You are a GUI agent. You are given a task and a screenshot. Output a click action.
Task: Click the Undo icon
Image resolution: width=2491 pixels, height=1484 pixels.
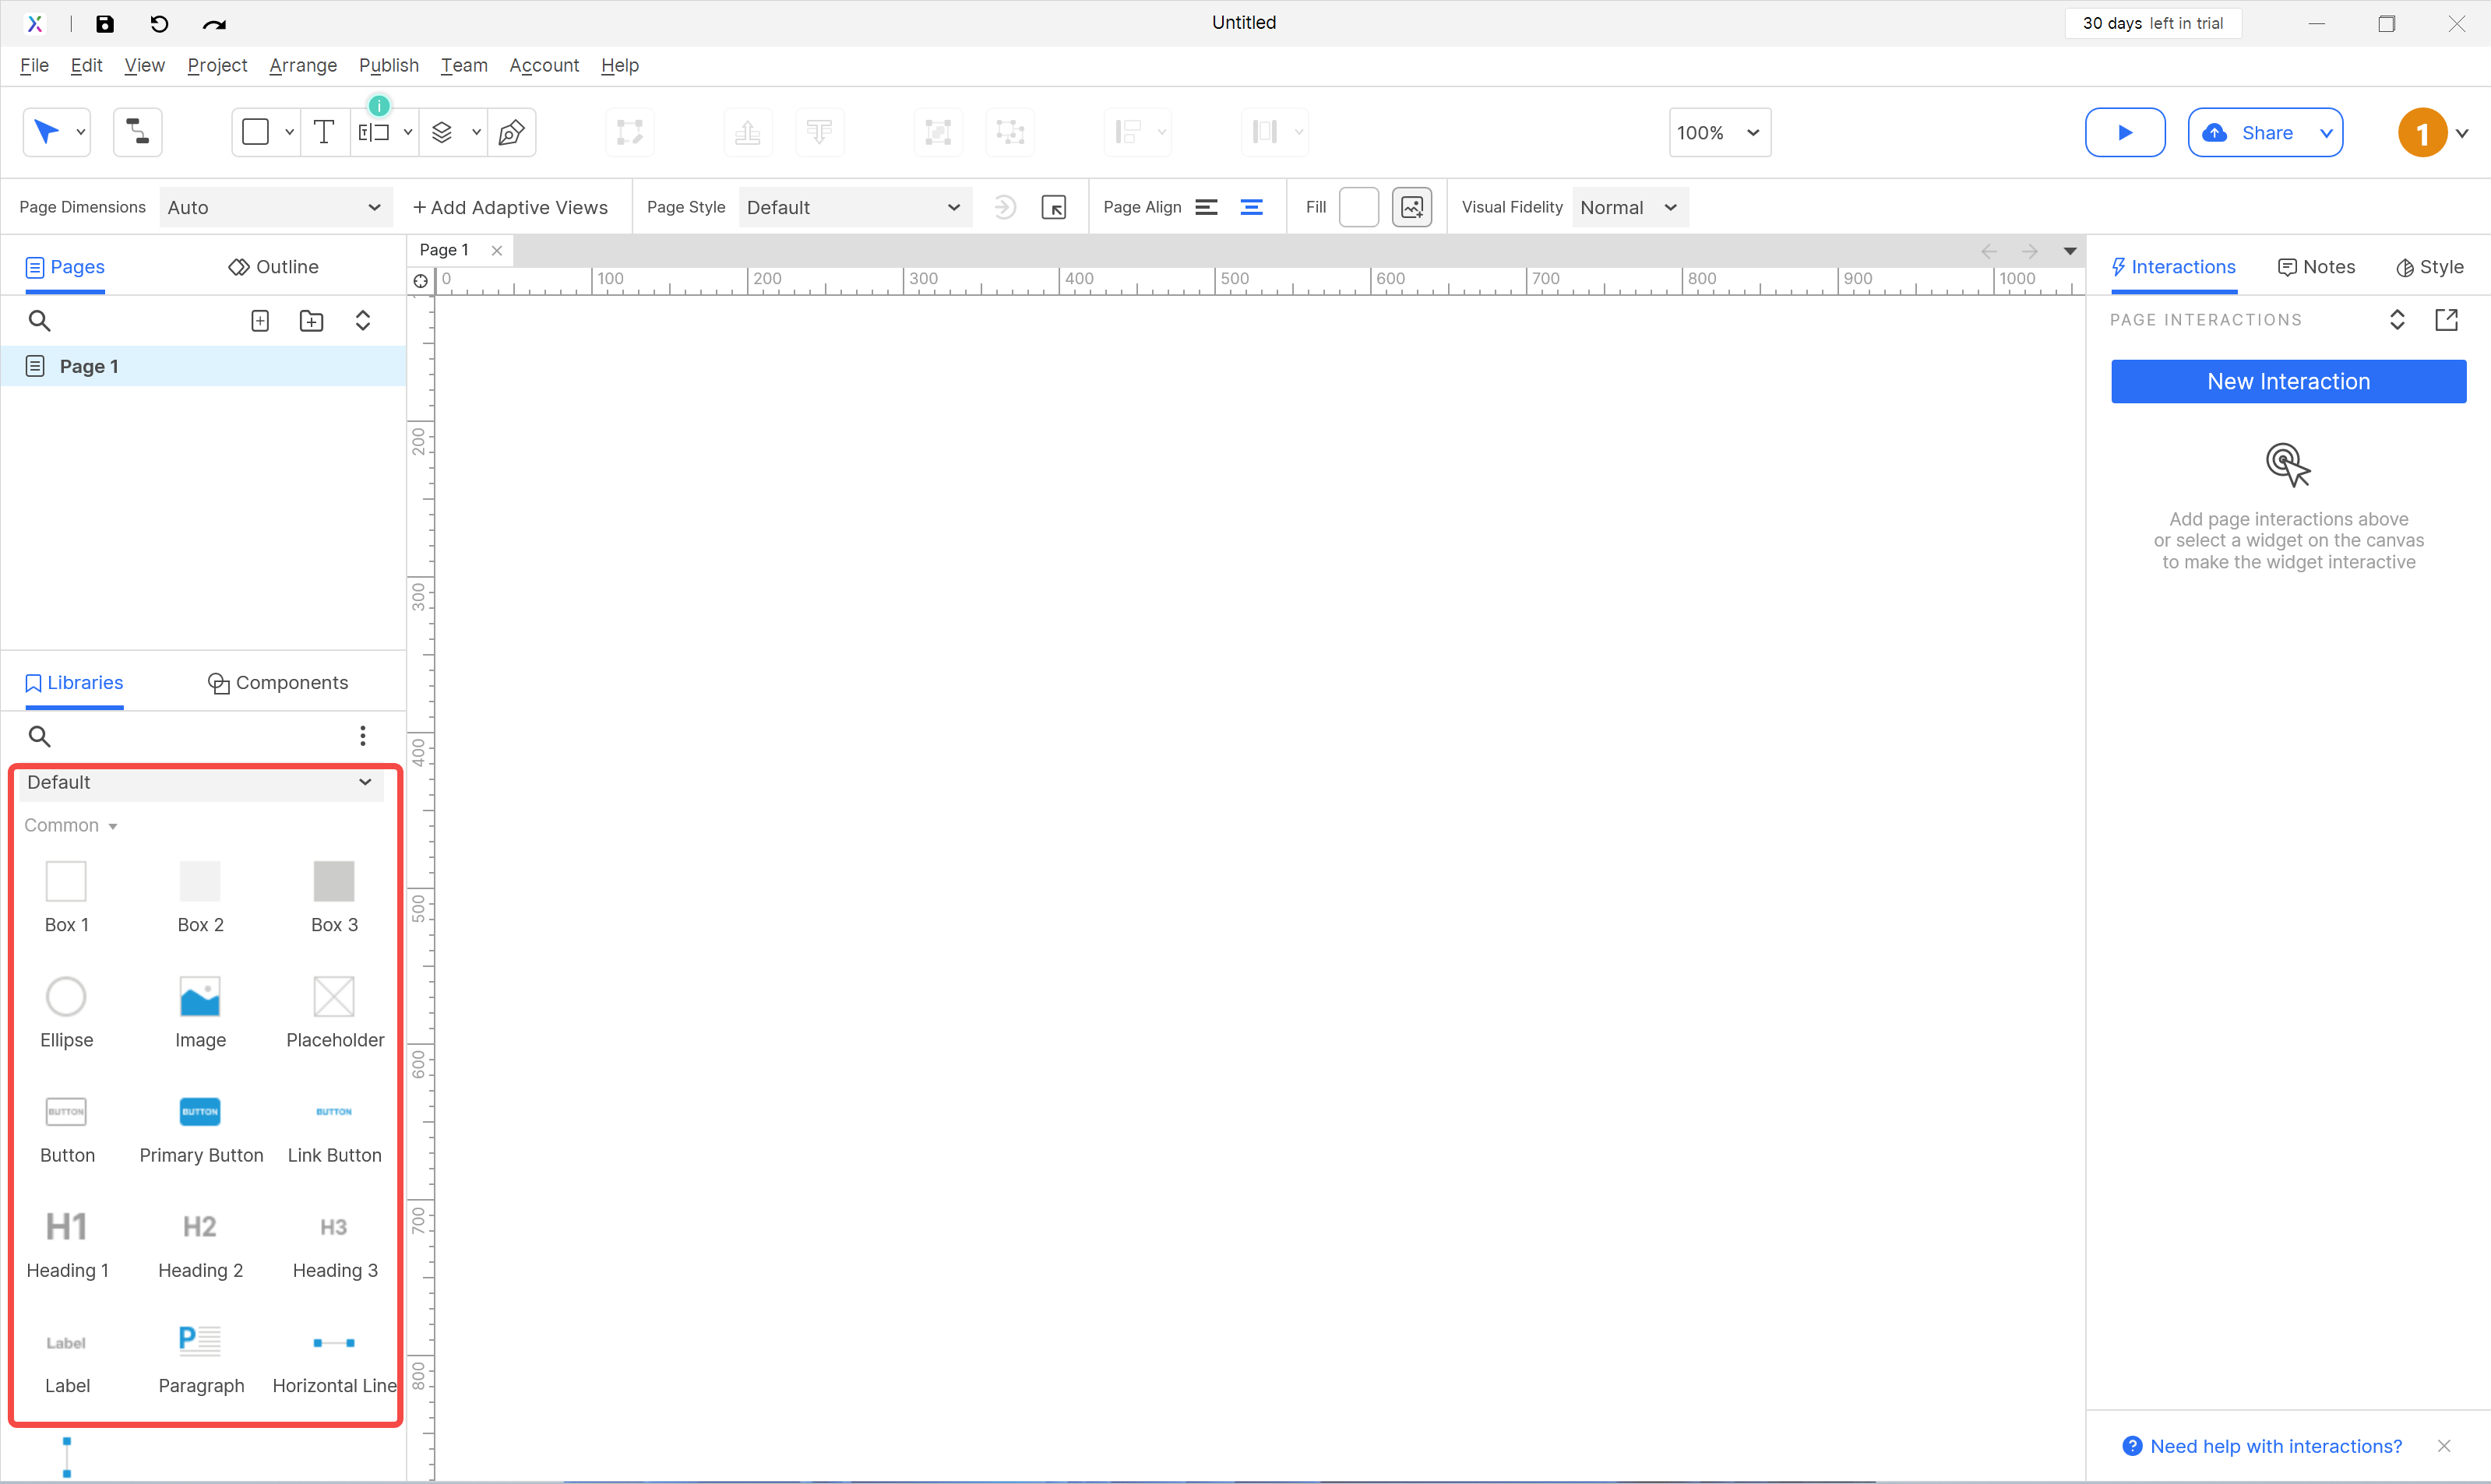pos(159,23)
